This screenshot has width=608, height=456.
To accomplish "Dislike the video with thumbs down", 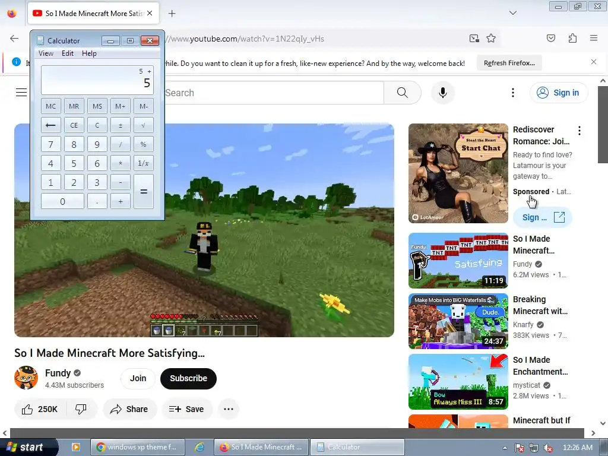I will click(x=81, y=409).
